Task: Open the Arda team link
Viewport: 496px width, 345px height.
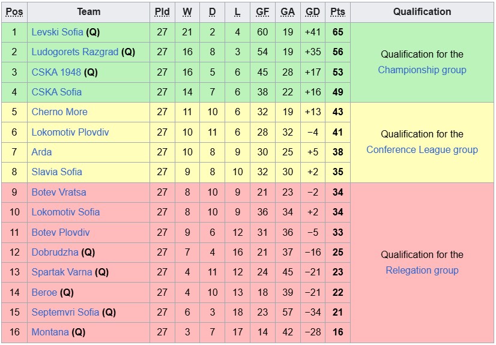Action: click(41, 152)
